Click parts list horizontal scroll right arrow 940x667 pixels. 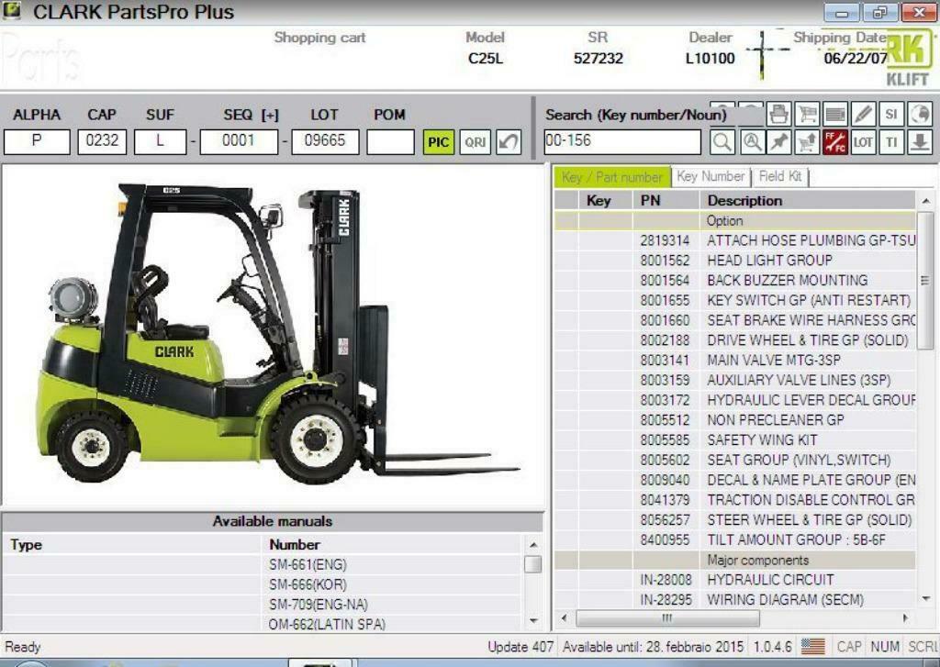click(905, 617)
